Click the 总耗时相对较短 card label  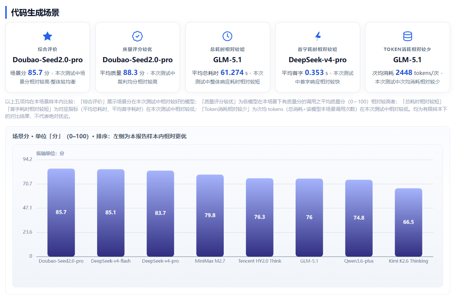click(x=227, y=49)
